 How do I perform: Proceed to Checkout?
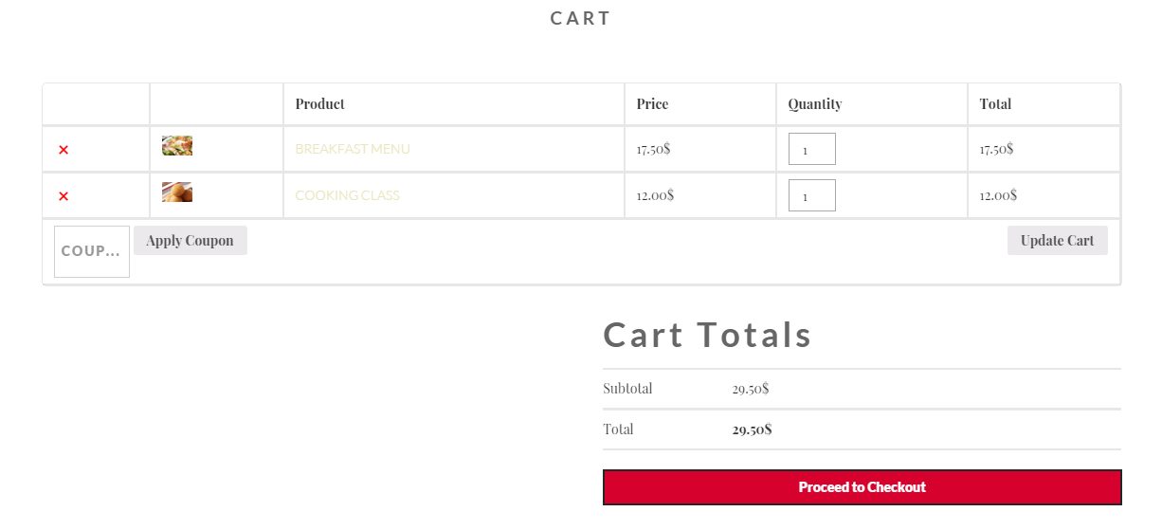click(x=862, y=487)
